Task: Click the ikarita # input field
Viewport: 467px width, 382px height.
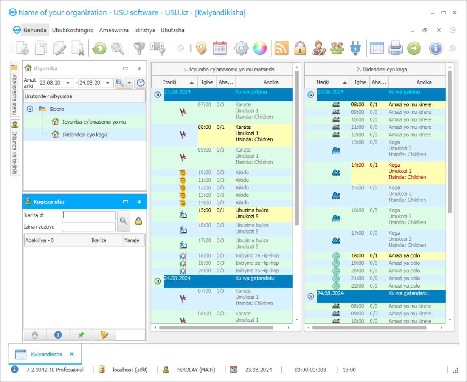Action: [x=89, y=215]
